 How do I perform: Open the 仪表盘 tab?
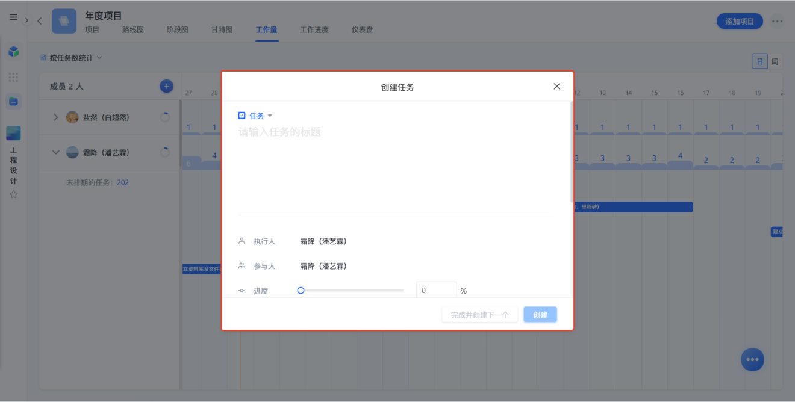363,29
